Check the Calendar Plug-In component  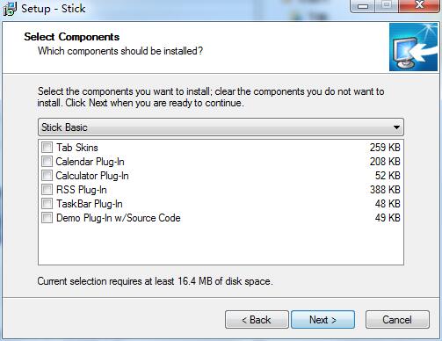[47, 162]
